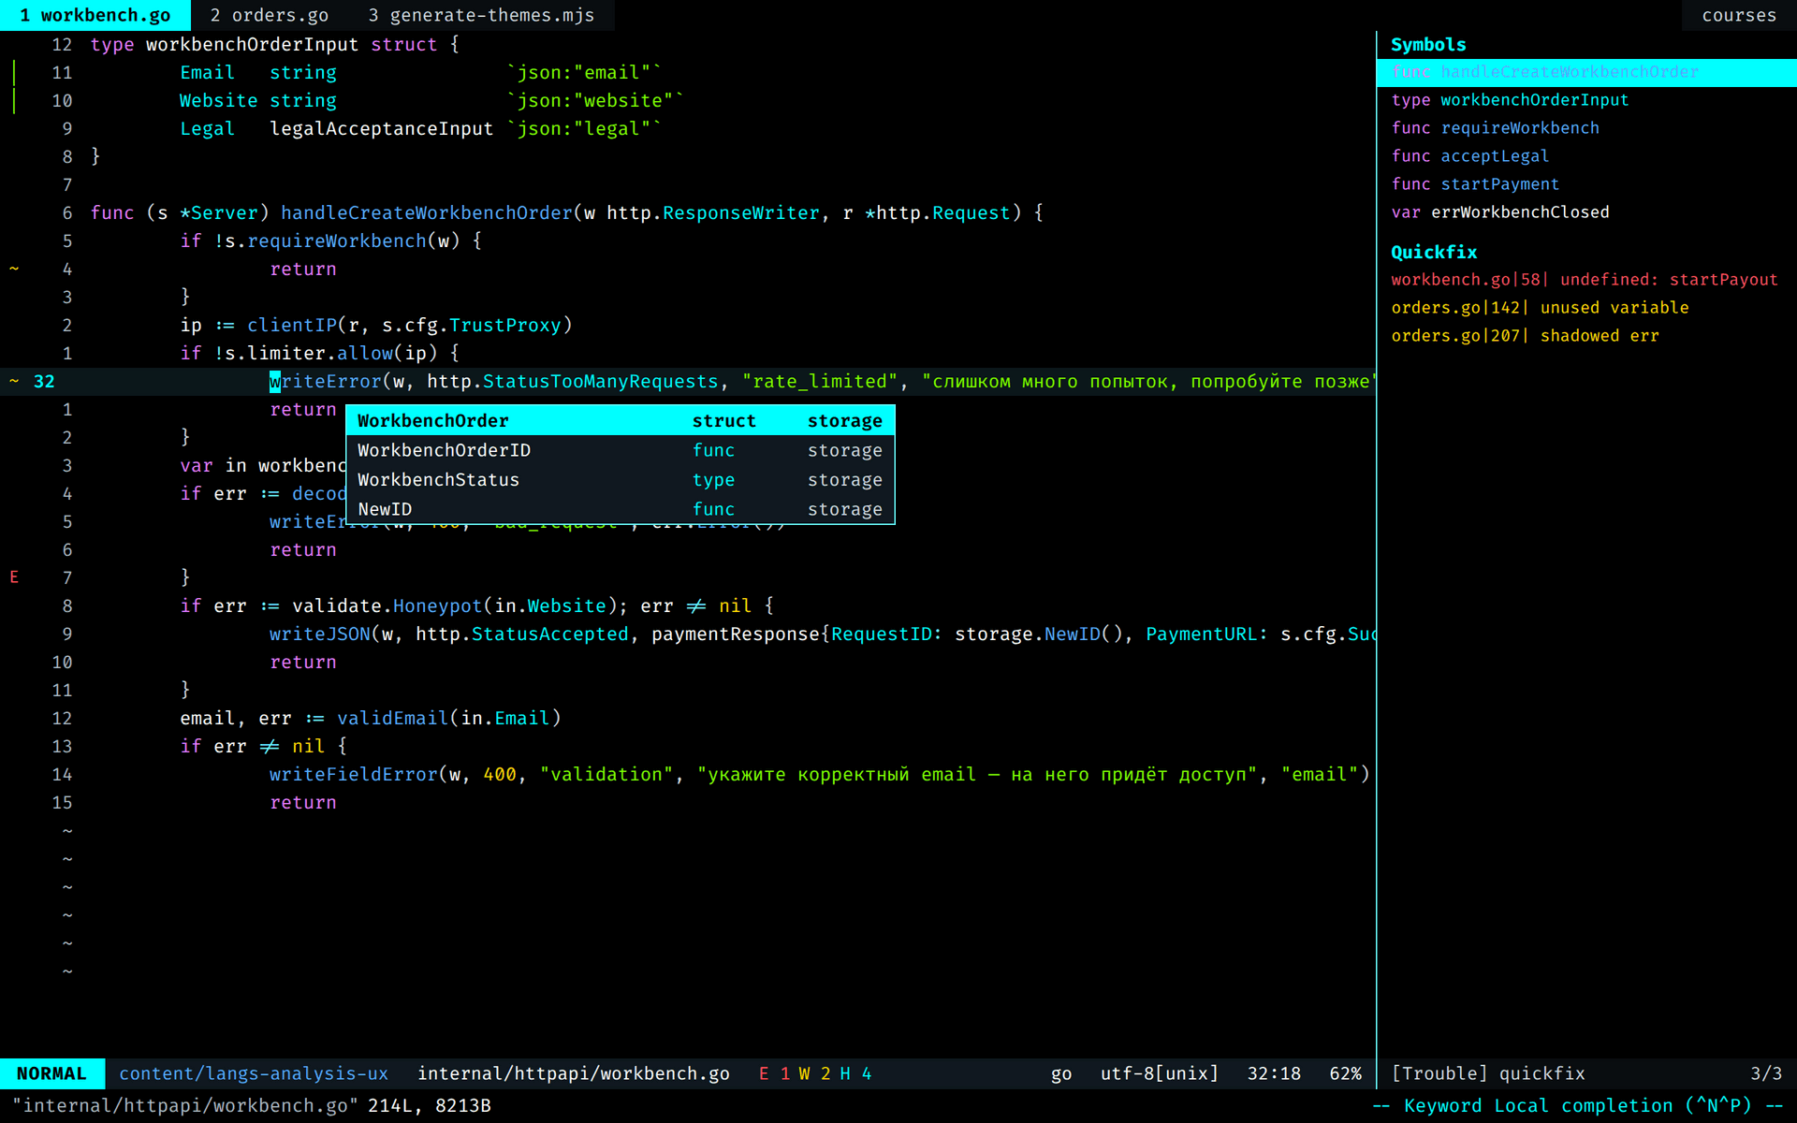This screenshot has height=1123, width=1797.
Task: Click the 3/3 counter in Trouble statusline
Action: (x=1766, y=1073)
